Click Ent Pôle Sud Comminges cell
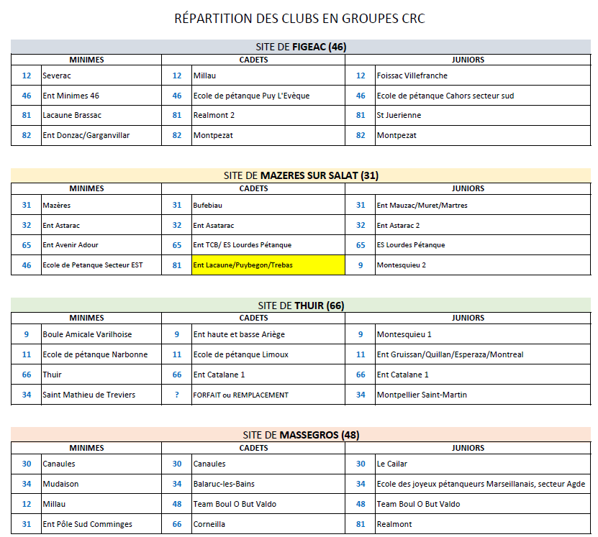598x537 pixels. point(101,524)
